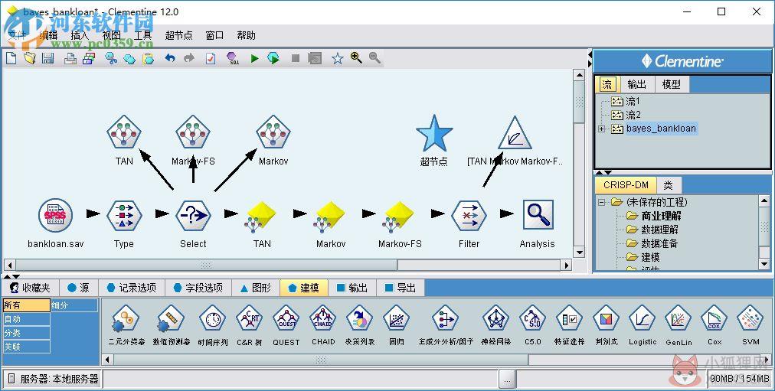The height and width of the screenshot is (391, 775).
Task: Select the Filter node in the stream
Action: (469, 215)
